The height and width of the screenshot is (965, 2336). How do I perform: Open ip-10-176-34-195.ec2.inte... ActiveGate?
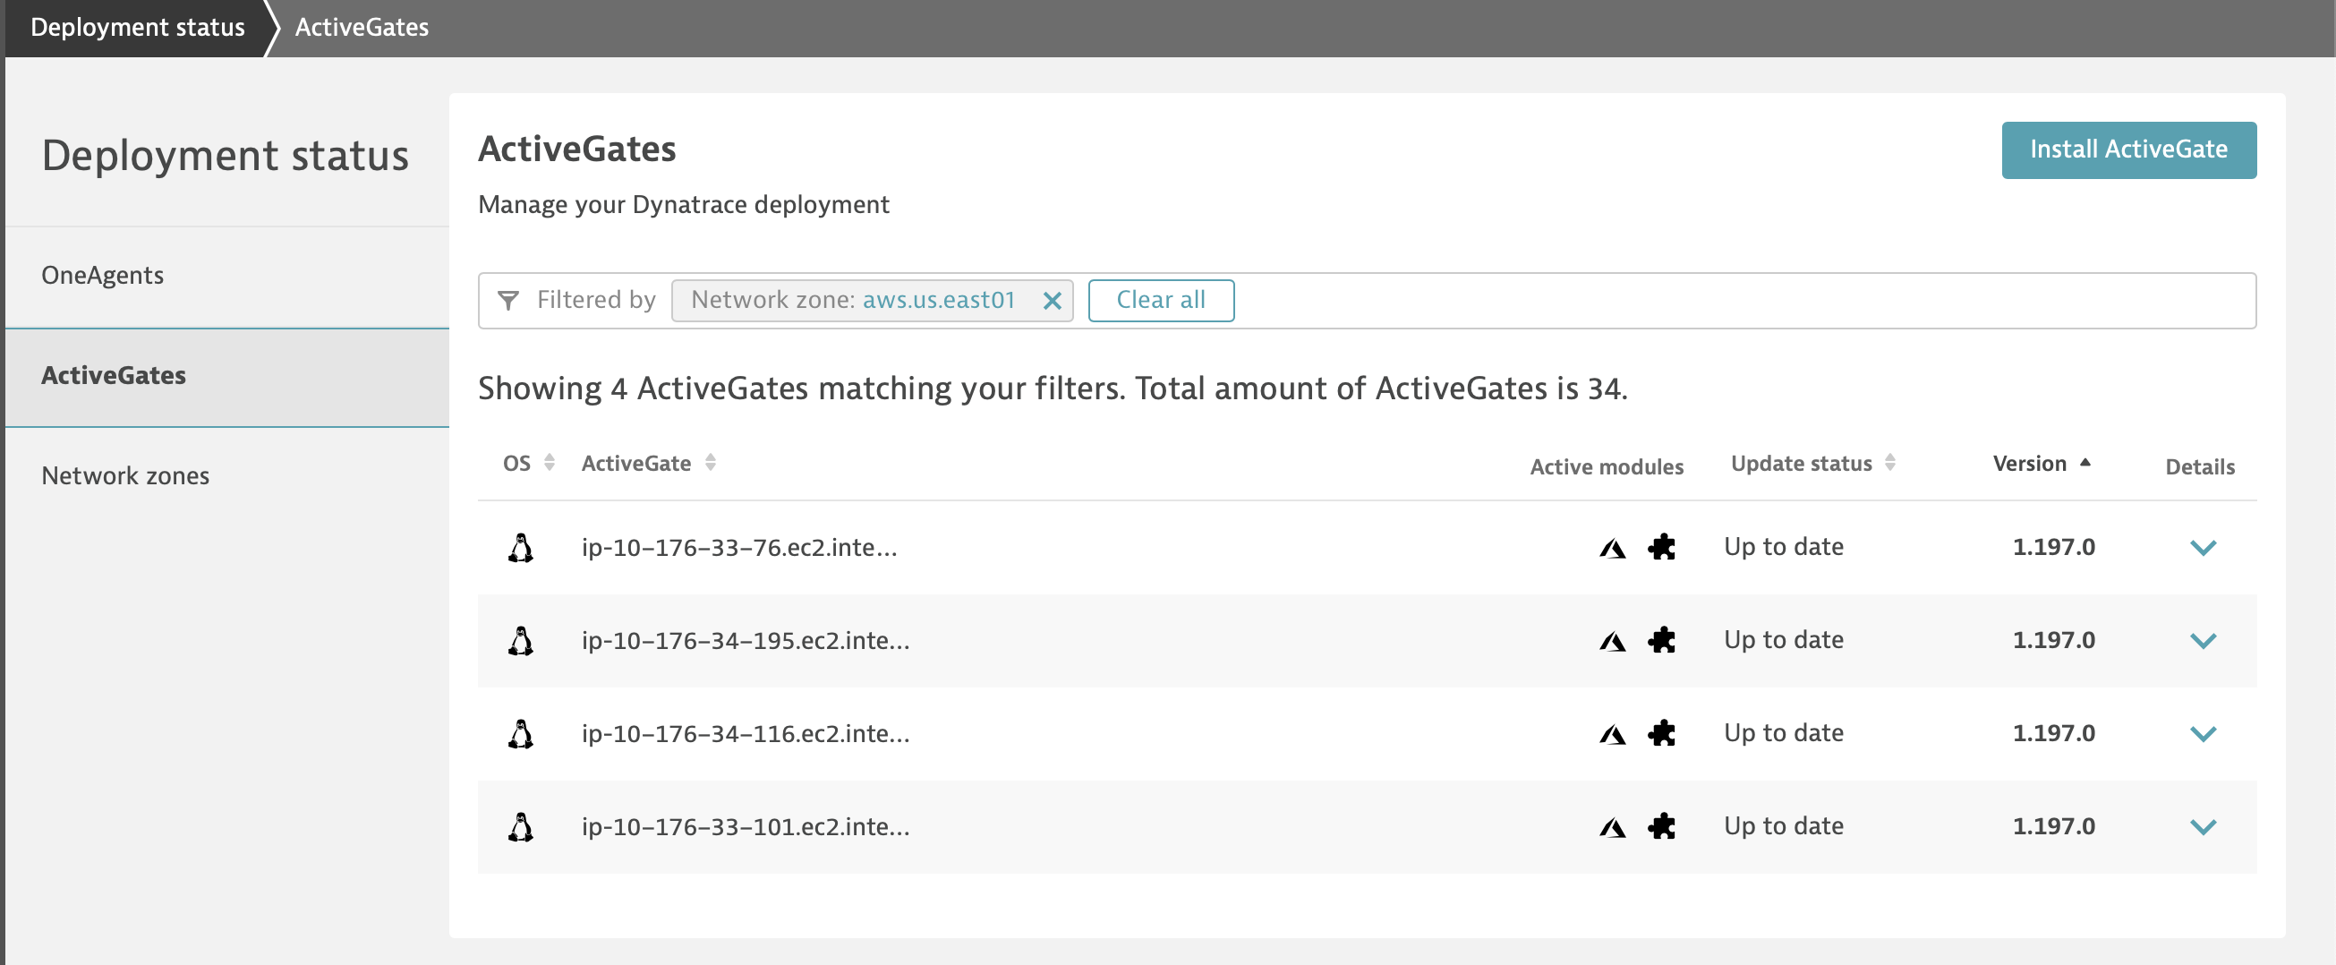click(746, 641)
